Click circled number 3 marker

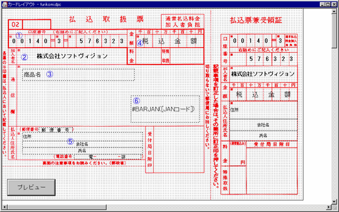click(50, 75)
